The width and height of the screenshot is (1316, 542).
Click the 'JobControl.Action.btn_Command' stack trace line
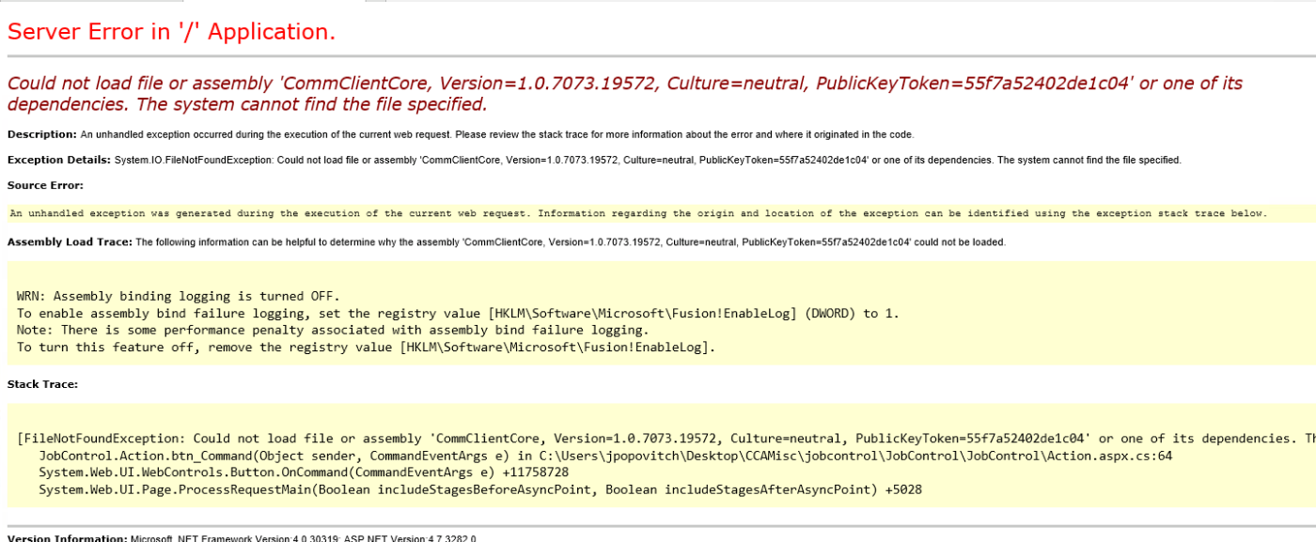coord(282,456)
